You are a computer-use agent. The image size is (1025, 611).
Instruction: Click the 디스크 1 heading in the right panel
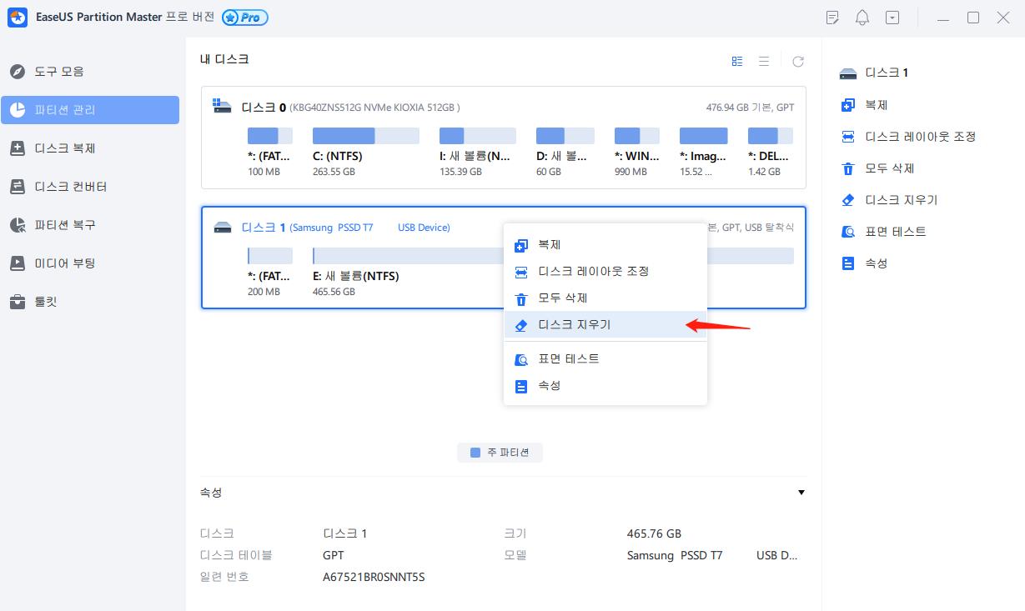pos(887,73)
